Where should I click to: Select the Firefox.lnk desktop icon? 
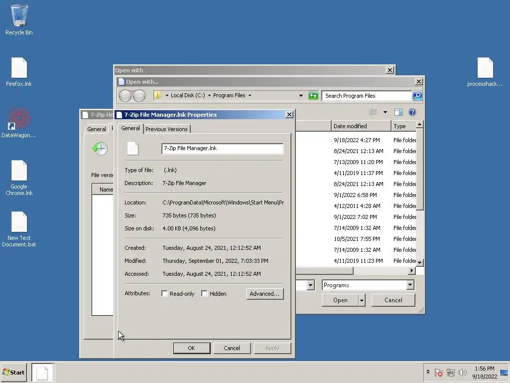coord(19,72)
